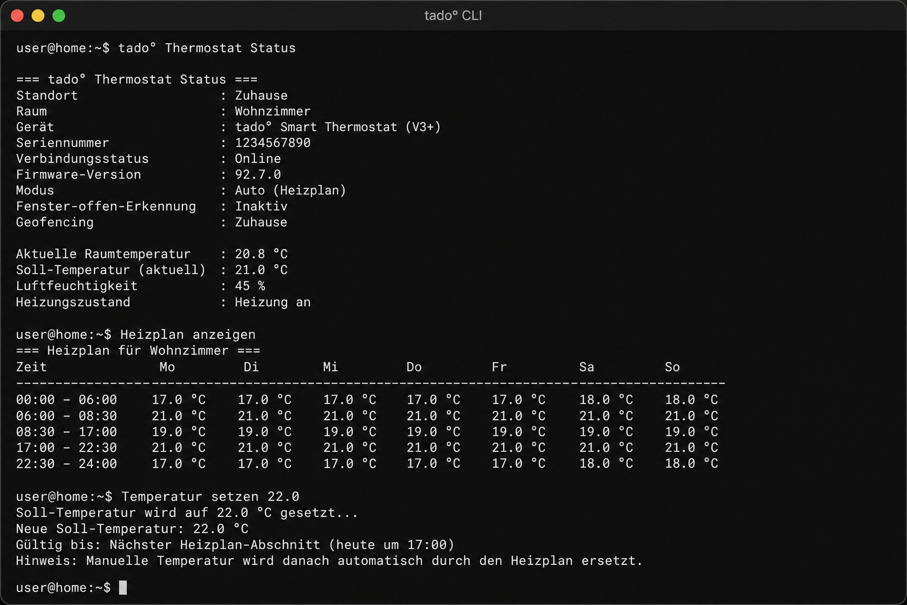This screenshot has height=605, width=907.
Task: Click the 'Fenster-offen-Erkennung' label
Action: pyautogui.click(x=106, y=206)
